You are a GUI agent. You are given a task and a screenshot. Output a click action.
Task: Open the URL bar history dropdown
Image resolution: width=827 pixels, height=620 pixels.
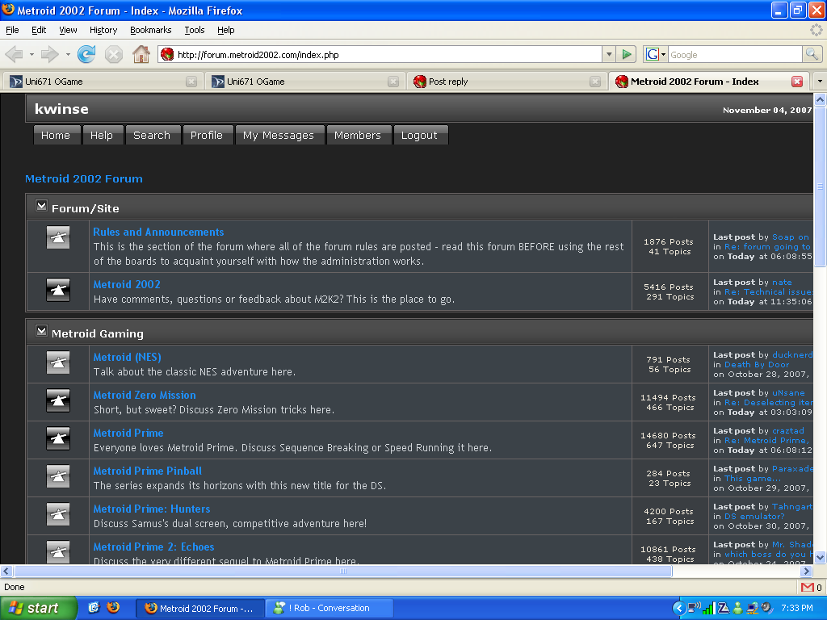(x=609, y=54)
